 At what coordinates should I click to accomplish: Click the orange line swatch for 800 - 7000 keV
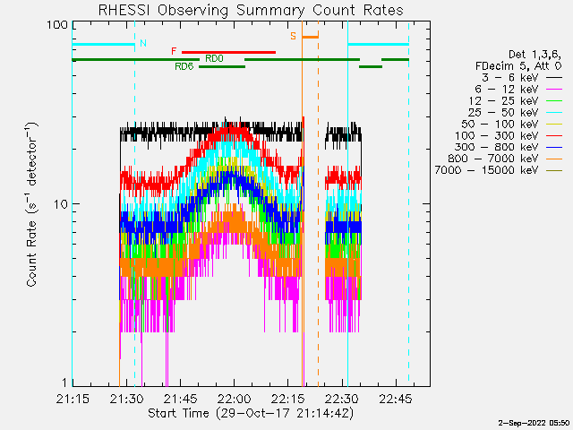tap(554, 159)
